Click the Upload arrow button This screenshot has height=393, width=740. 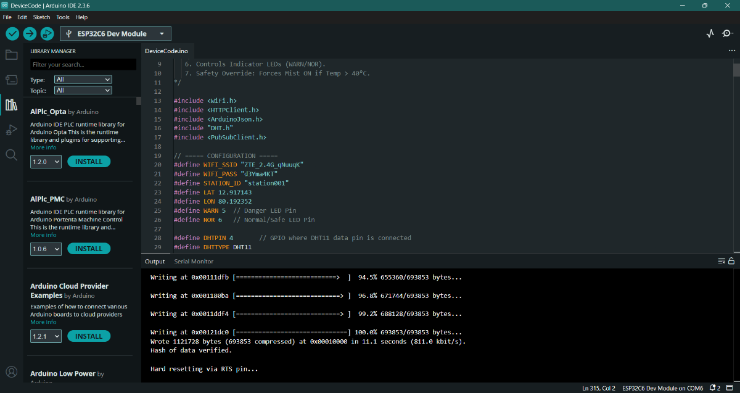30,34
